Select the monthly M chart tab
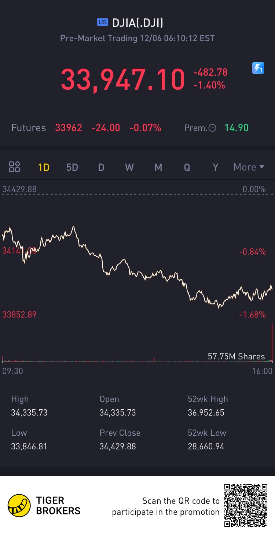The image size is (275, 535). 158,168
